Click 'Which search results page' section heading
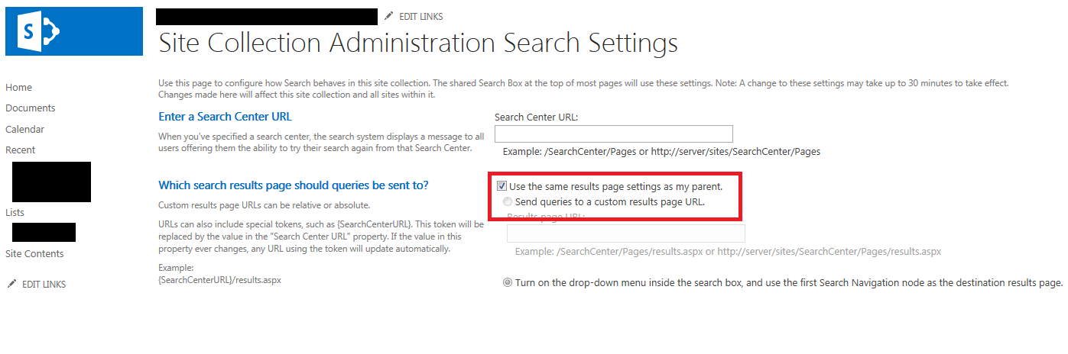Image resolution: width=1068 pixels, height=354 pixels. pos(293,185)
